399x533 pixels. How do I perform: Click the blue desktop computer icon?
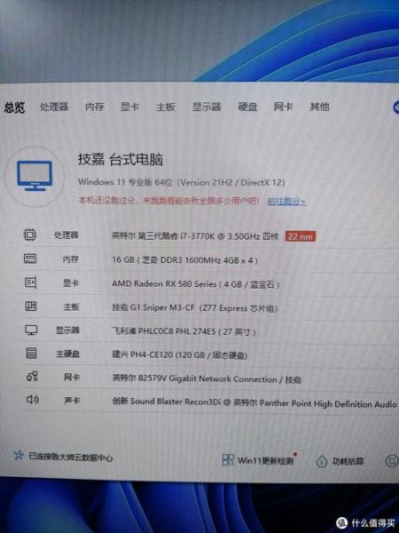(x=35, y=176)
